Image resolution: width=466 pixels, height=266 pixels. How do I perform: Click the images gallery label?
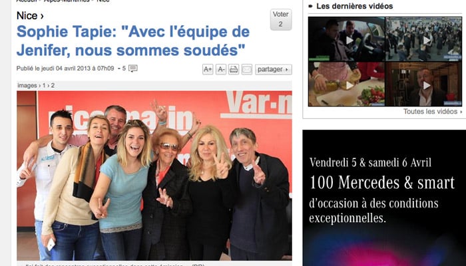pos(27,86)
